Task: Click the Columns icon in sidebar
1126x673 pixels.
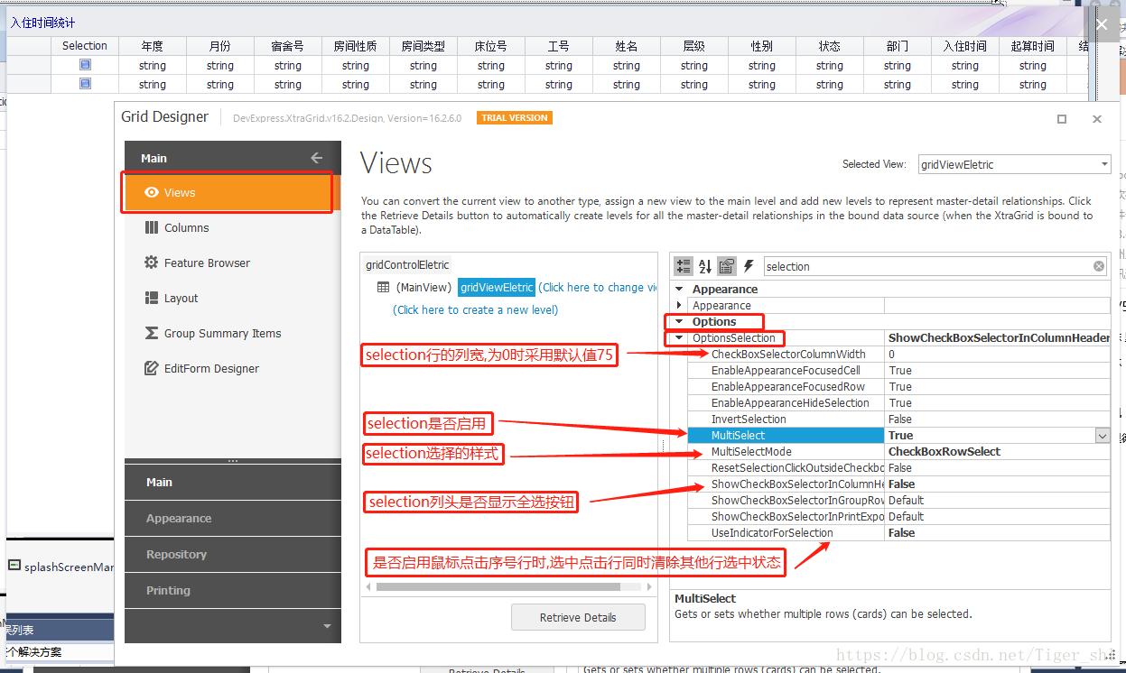Action: click(x=152, y=227)
